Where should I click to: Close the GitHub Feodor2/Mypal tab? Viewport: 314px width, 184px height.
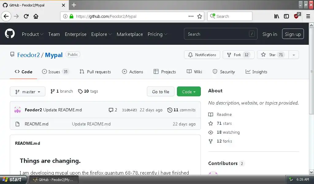click(x=63, y=5)
